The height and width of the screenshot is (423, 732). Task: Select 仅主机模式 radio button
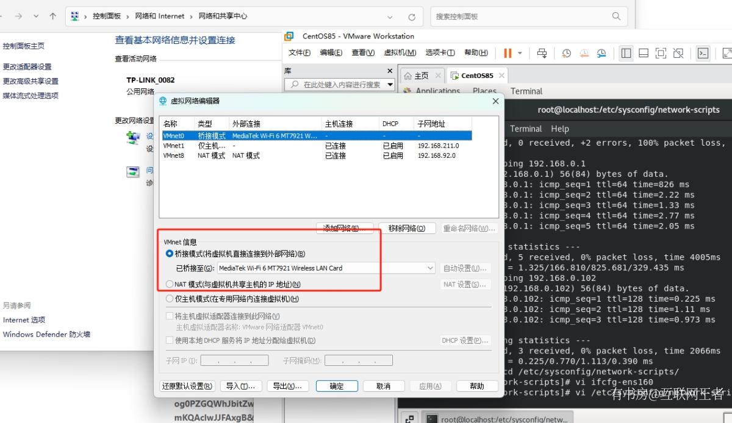point(170,299)
